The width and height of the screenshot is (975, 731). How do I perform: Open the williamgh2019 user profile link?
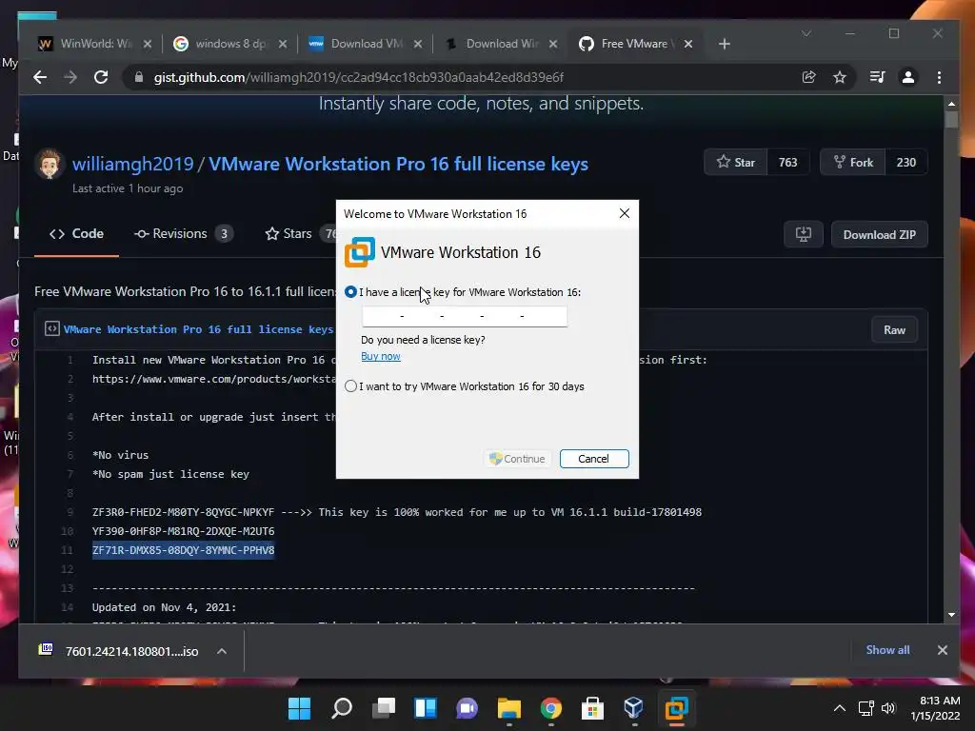tap(132, 164)
